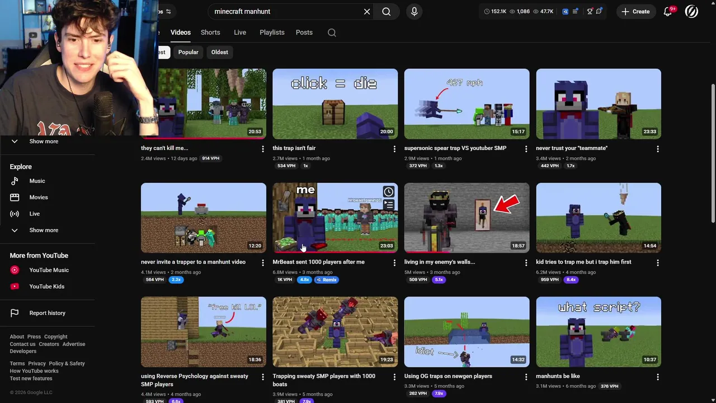Open the 'Copyright' footer link
This screenshot has width=716, height=403.
tap(56, 337)
